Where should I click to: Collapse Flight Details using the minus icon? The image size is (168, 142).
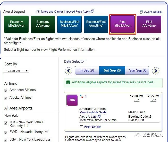81,127
